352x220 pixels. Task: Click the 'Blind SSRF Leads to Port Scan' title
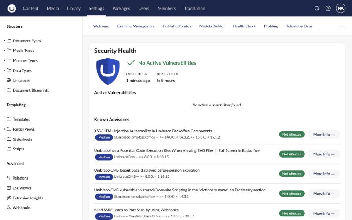136,210
